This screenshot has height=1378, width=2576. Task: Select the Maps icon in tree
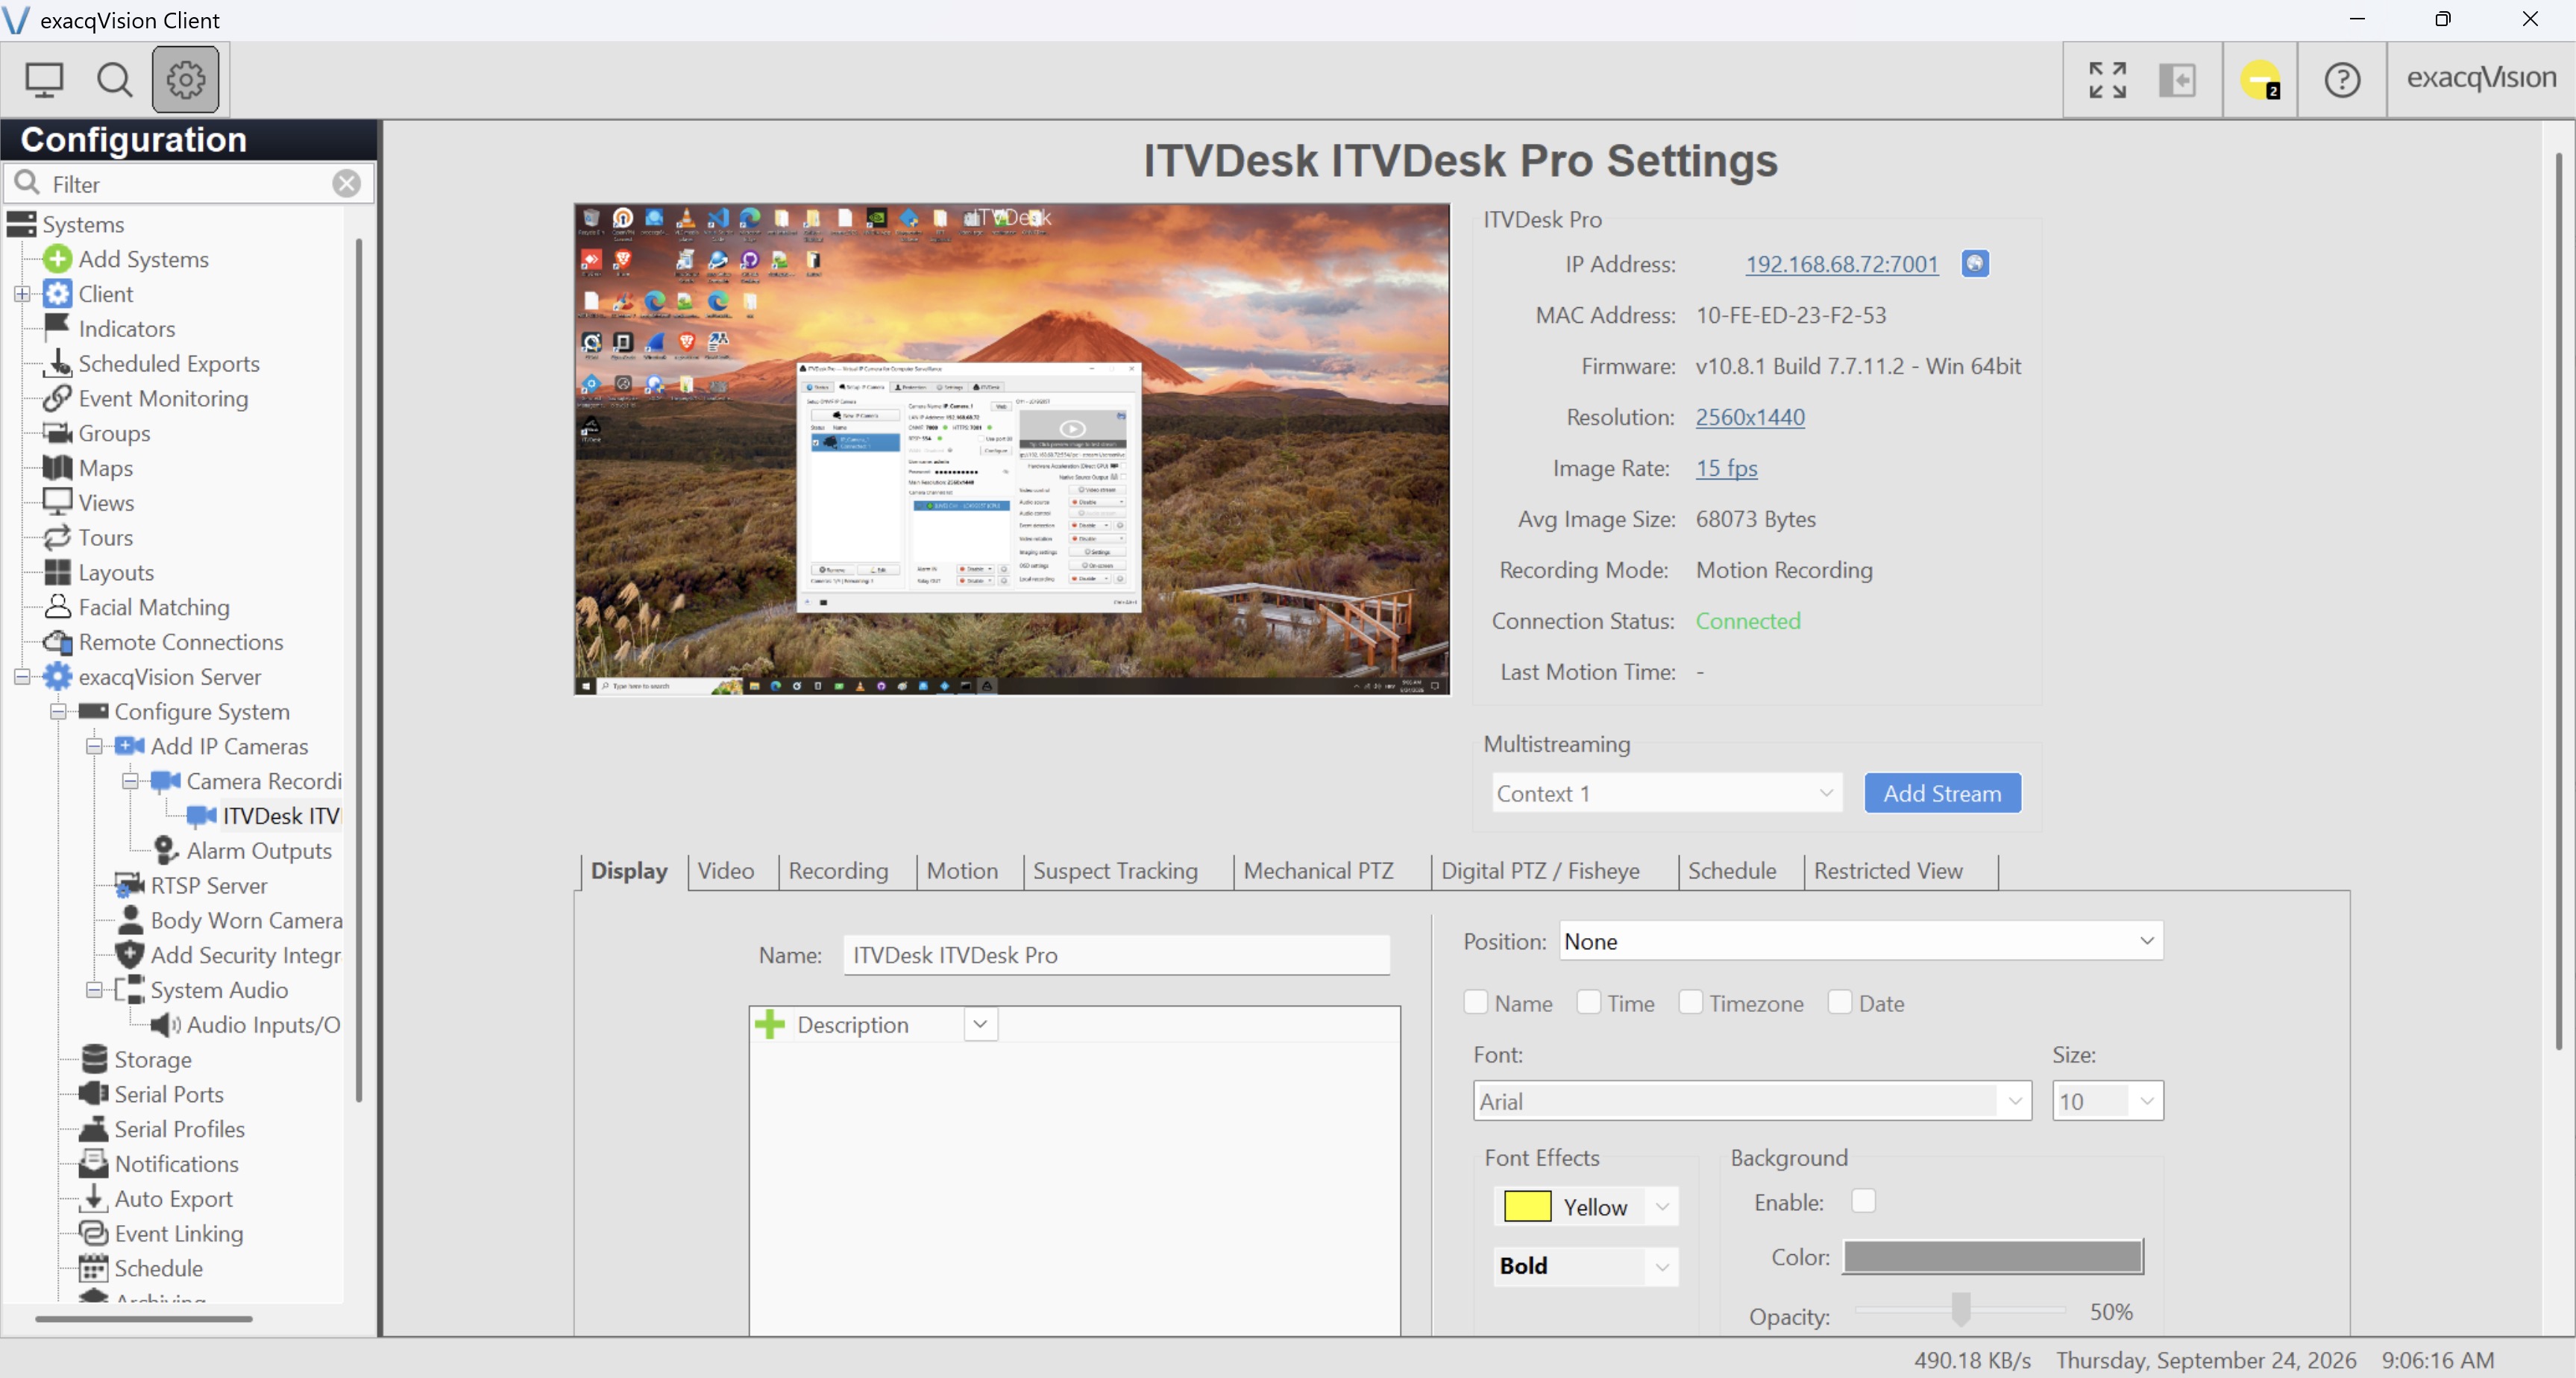point(57,467)
